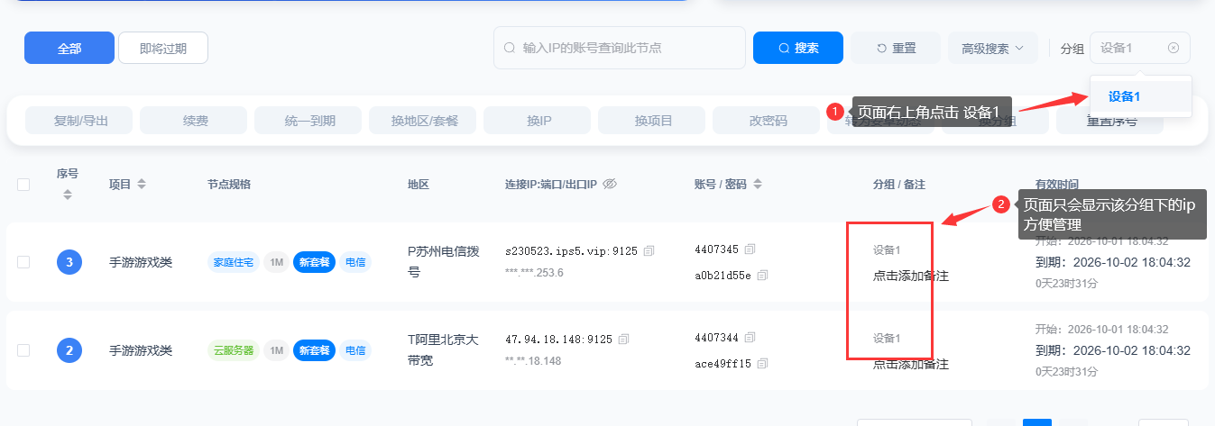Click the 1M tag in row 2
The width and height of the screenshot is (1215, 426).
coord(277,350)
